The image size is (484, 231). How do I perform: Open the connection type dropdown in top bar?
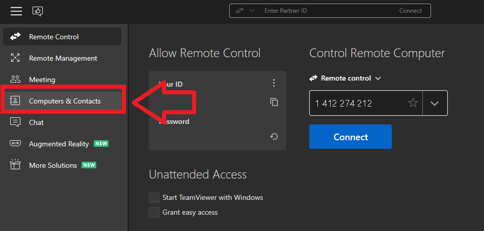coord(246,11)
